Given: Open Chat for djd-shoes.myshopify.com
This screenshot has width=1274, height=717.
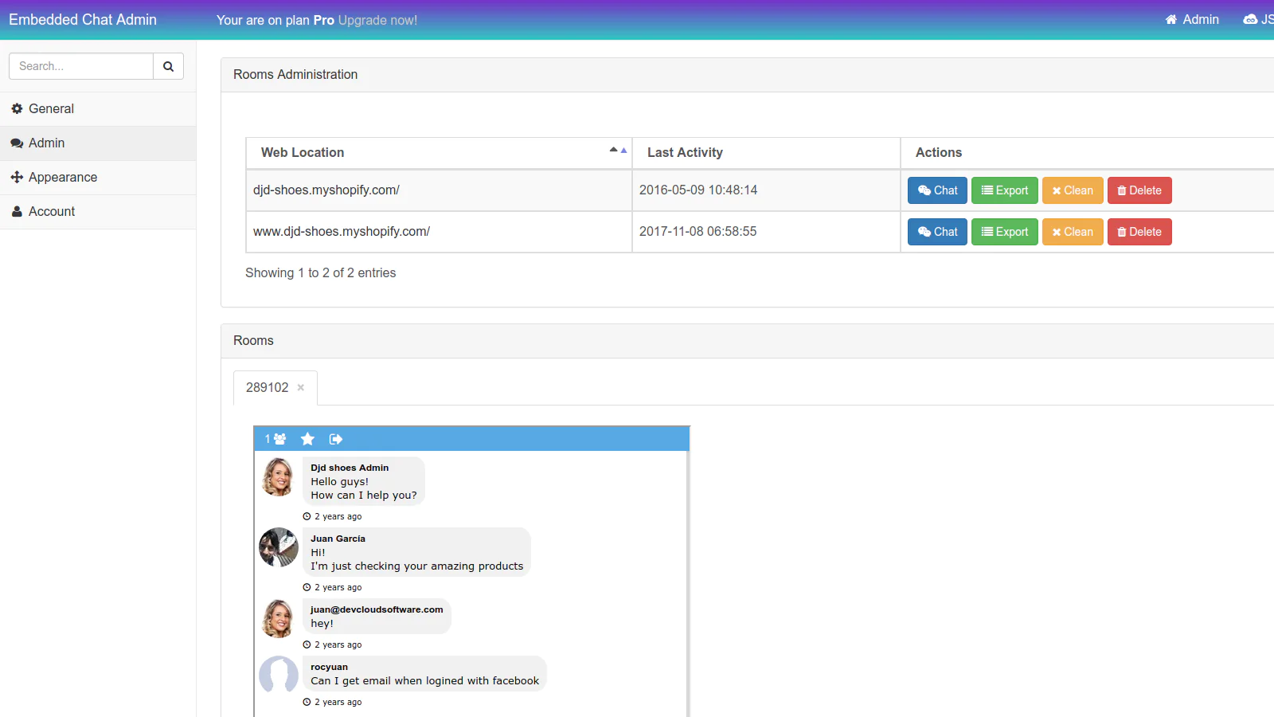Looking at the screenshot, I should pos(936,190).
